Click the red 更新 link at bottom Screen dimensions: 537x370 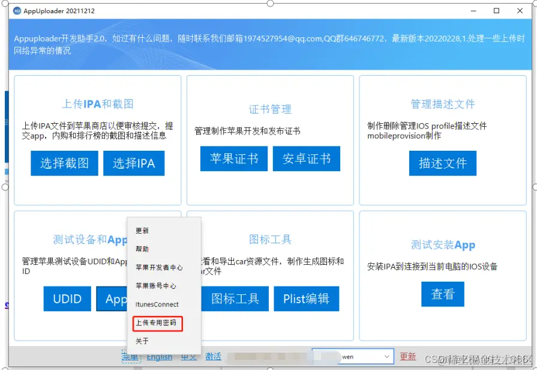[408, 357]
